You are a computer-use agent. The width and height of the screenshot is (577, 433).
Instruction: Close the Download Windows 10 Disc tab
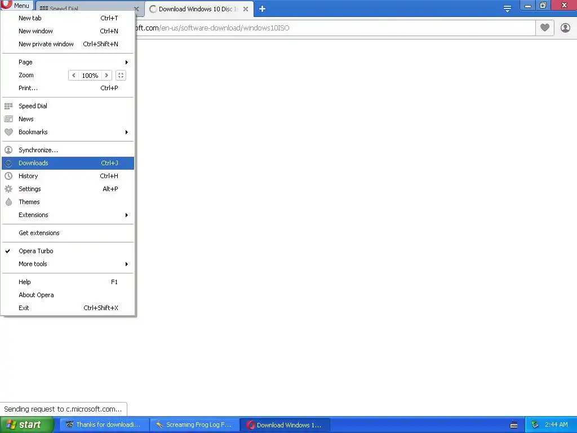[x=246, y=9]
